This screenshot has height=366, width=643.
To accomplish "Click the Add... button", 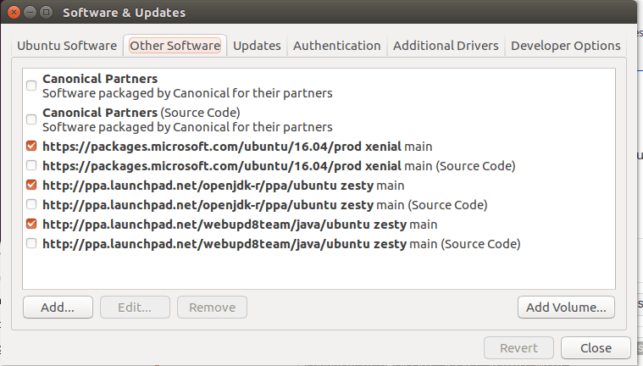I will (58, 307).
